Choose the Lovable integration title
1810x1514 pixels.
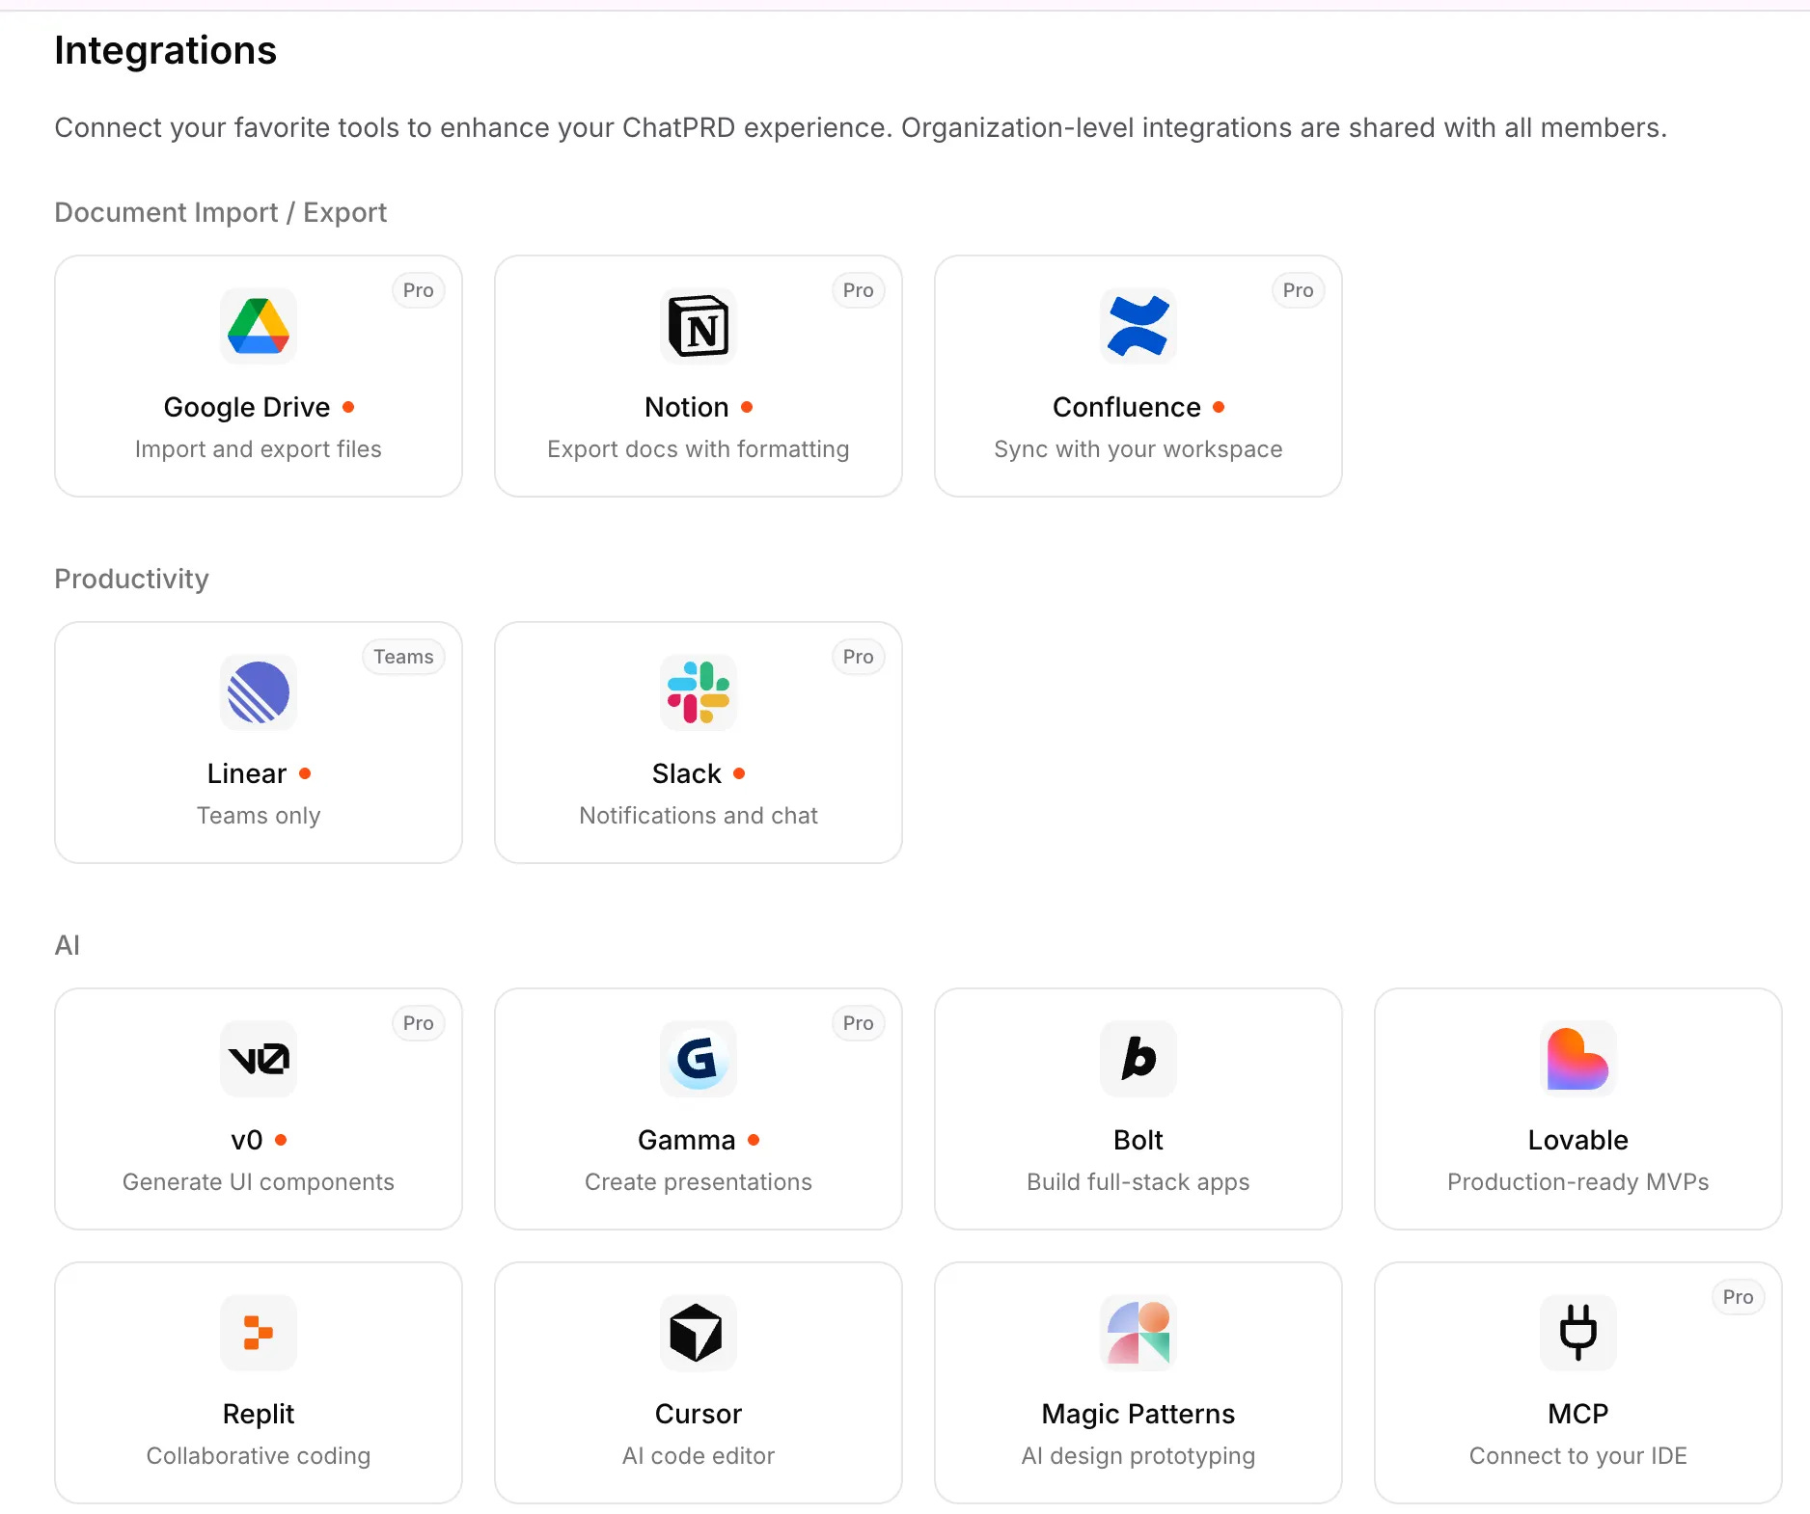[1578, 1140]
